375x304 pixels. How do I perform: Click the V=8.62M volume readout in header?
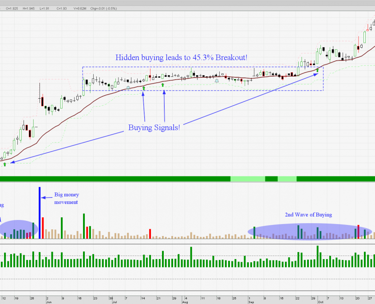coord(80,8)
